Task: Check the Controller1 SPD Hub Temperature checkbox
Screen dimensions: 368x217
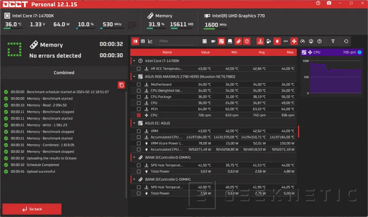Action: tap(138, 187)
